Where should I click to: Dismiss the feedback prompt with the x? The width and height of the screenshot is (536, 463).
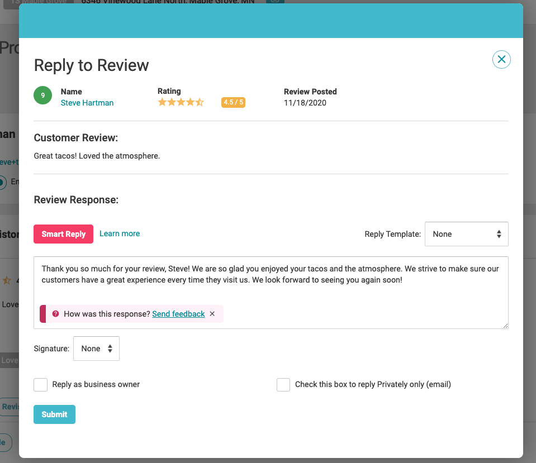coord(212,314)
